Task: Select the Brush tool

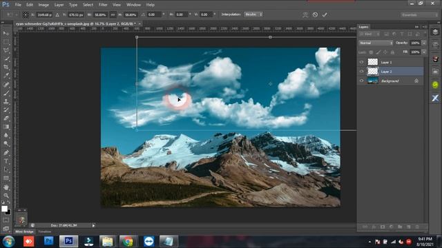Action: pos(6,93)
